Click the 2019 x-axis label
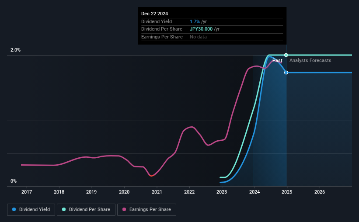The image size is (359, 222). pyautogui.click(x=91, y=192)
